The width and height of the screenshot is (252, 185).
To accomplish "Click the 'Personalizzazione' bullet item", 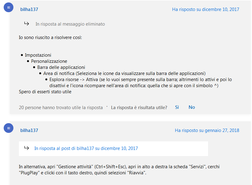I will pyautogui.click(x=49, y=61).
